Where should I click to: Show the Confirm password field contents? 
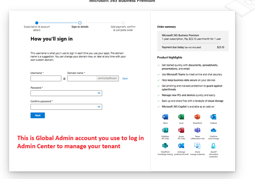point(99,107)
